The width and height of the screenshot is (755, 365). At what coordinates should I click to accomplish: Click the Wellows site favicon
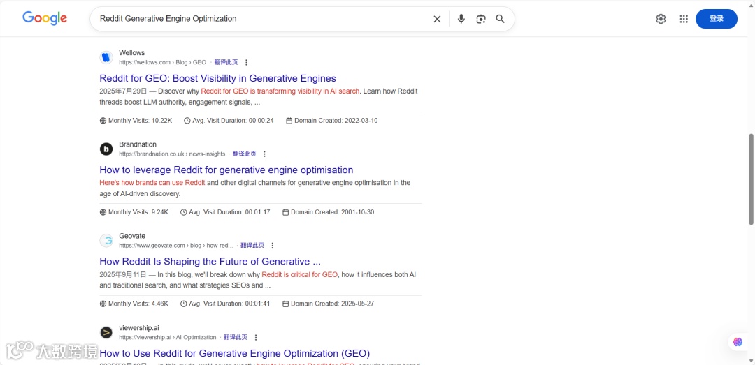[106, 58]
